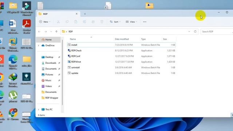The width and height of the screenshot is (233, 131).
Task: Open Internet Download Manager desktop shortcut
Action: (x=13, y=80)
